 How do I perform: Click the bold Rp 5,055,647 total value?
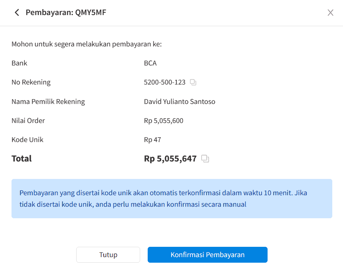170,159
